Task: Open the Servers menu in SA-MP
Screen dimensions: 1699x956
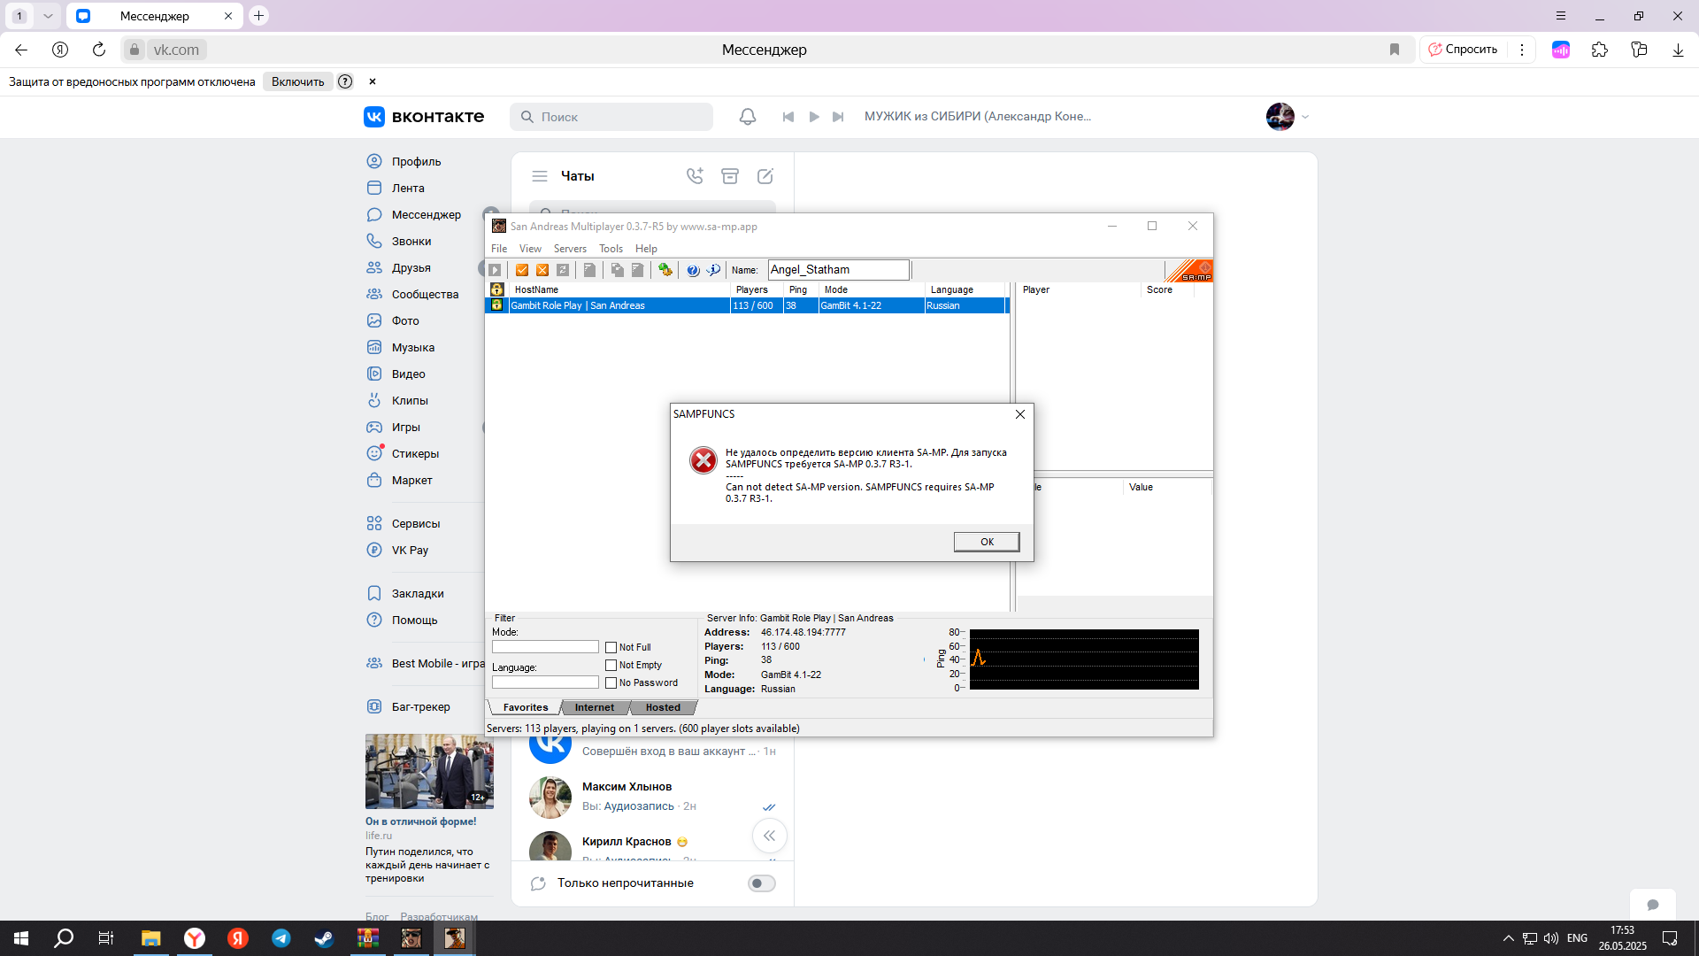Action: 570,249
